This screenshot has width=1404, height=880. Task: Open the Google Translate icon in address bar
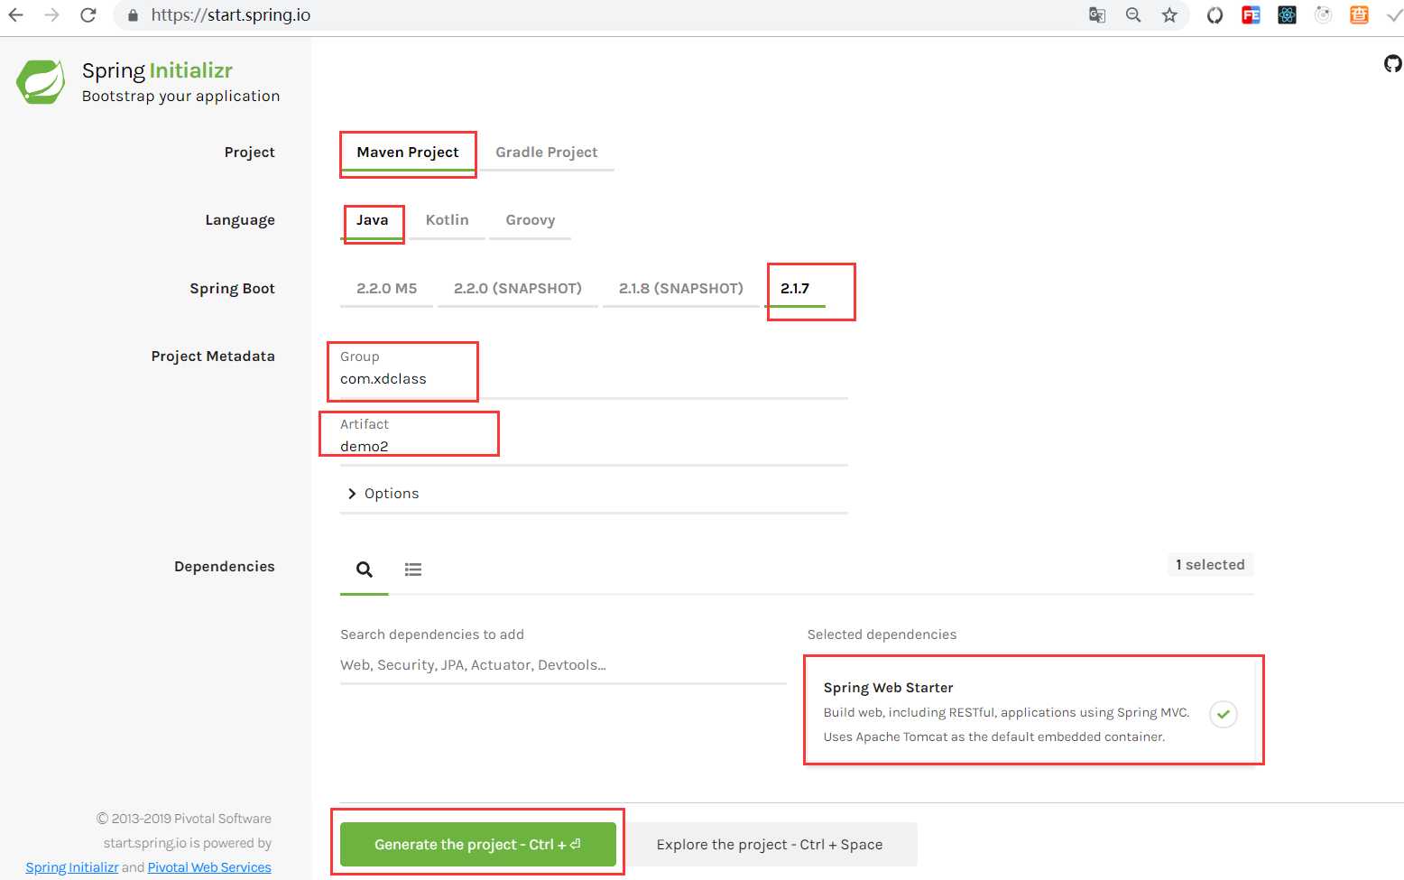click(1097, 15)
